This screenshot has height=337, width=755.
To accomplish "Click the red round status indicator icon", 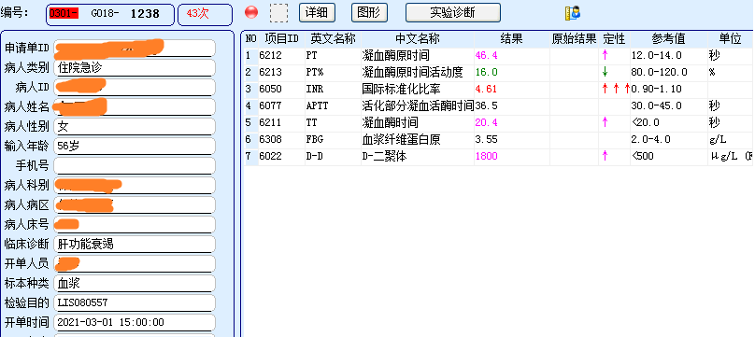I will 251,12.
